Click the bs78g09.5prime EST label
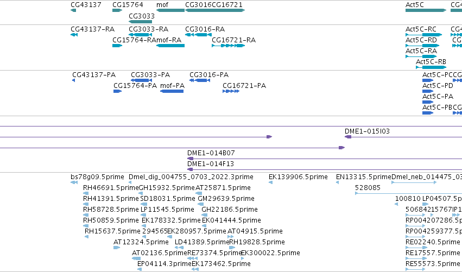This screenshot has width=462, height=272. (97, 177)
